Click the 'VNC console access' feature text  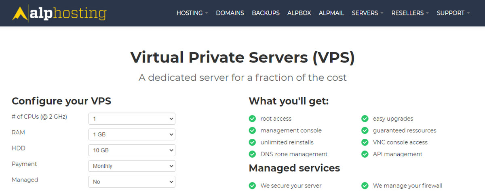click(x=400, y=142)
